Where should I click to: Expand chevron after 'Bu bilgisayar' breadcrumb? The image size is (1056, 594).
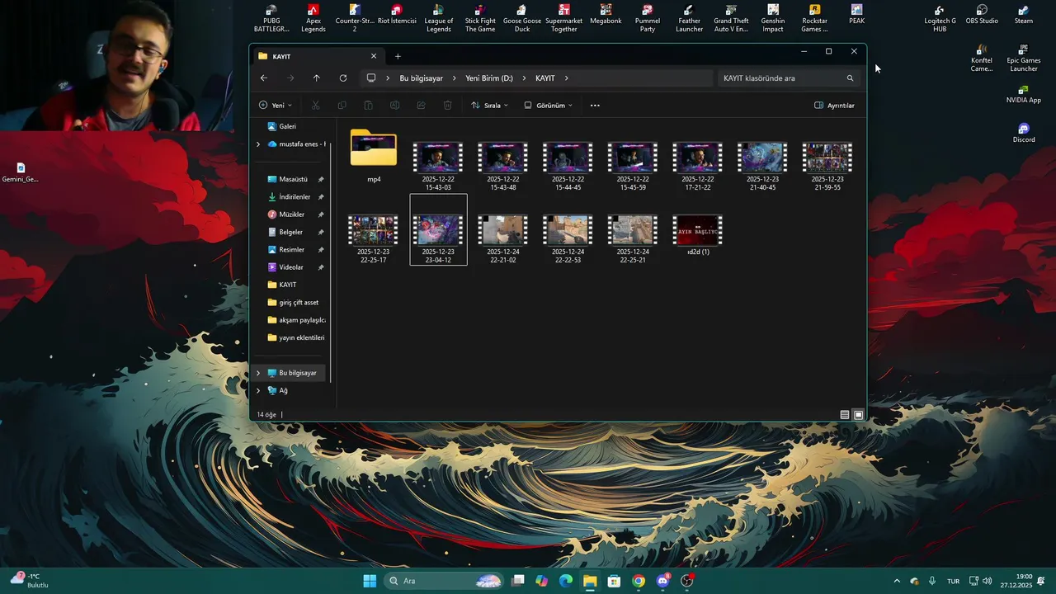pos(454,78)
